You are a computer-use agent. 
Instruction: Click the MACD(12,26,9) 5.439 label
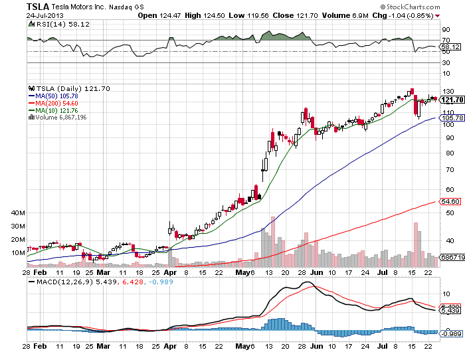point(76,282)
